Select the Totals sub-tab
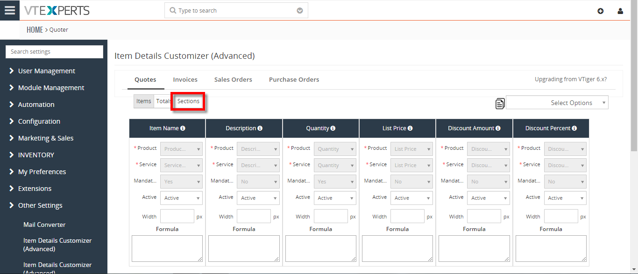The image size is (638, 274). point(163,101)
